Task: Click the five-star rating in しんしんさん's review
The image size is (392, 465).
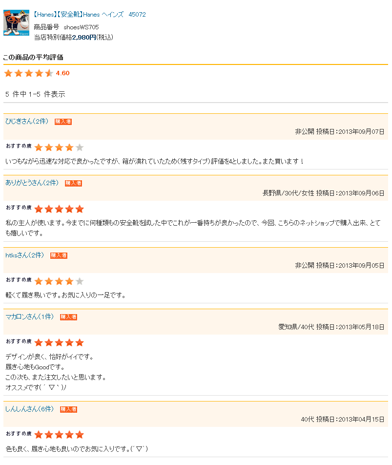Action: pos(59,435)
